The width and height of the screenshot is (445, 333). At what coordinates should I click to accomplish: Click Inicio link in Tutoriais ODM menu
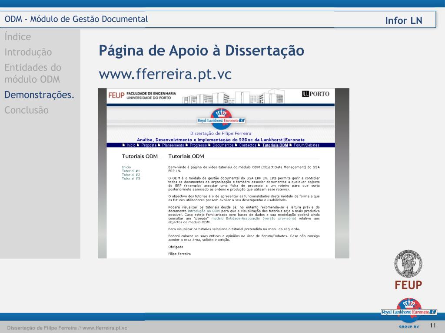[126, 167]
